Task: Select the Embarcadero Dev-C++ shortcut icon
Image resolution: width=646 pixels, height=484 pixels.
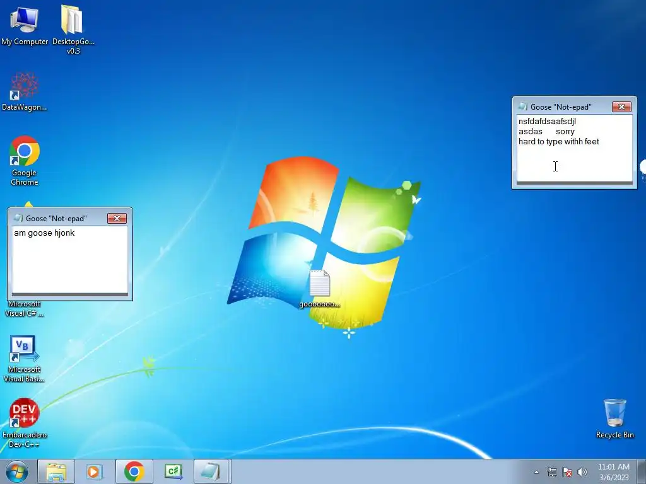Action: [25, 423]
